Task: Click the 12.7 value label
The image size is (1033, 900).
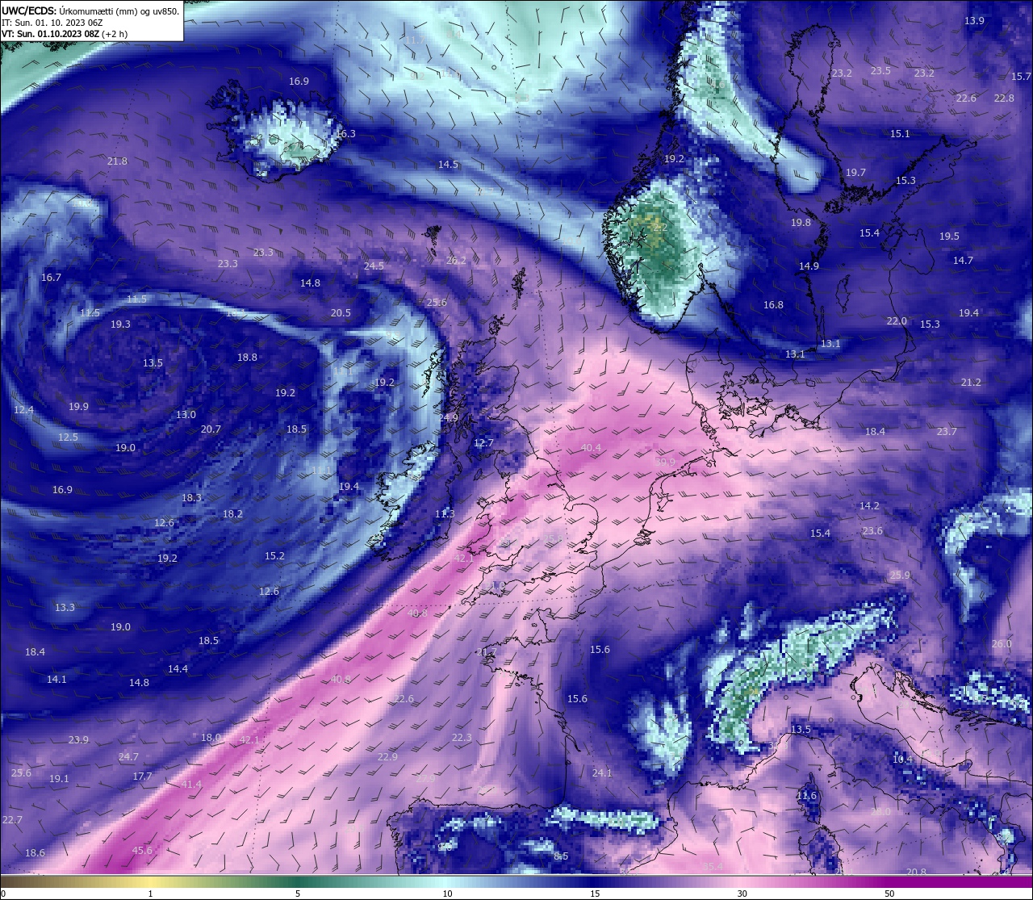Action: click(483, 443)
